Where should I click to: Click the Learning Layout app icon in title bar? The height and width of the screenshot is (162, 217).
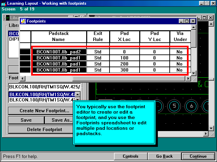pyautogui.click(x=3, y=3)
